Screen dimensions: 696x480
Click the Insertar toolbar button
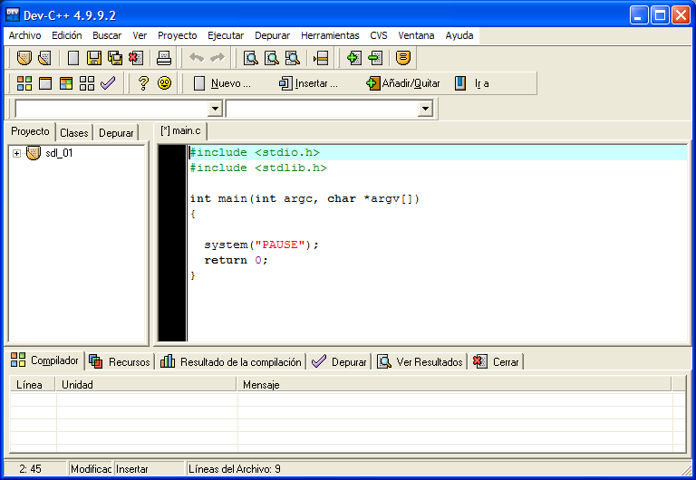pyautogui.click(x=308, y=83)
